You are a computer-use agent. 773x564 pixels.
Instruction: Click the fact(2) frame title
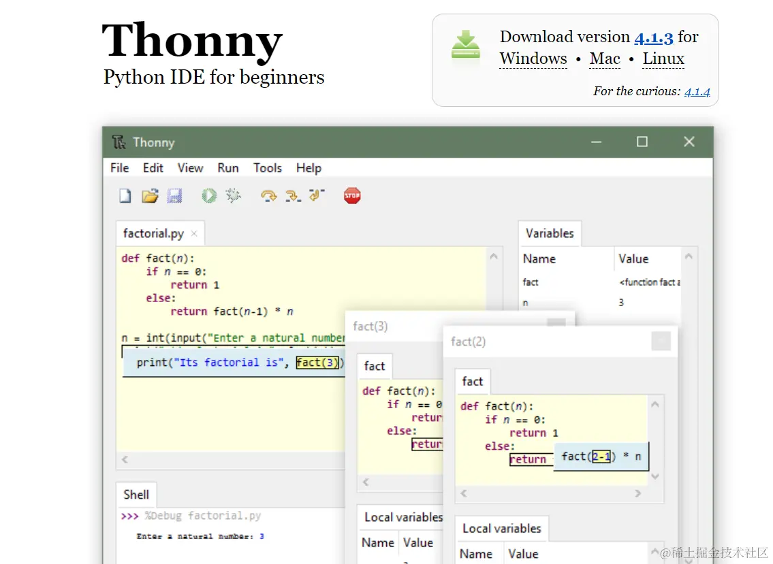[469, 342]
